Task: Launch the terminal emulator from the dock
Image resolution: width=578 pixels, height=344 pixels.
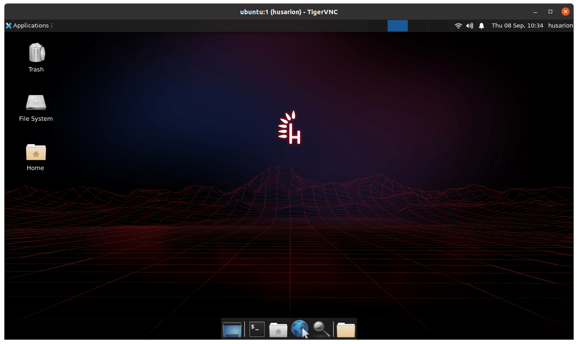Action: click(x=257, y=329)
